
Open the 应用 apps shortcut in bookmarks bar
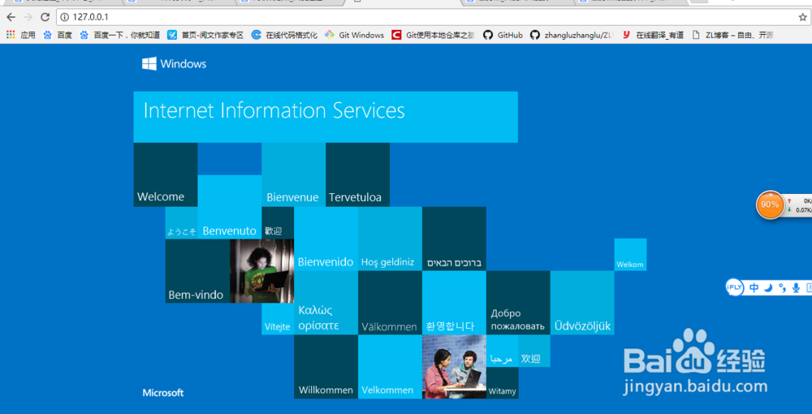click(20, 35)
